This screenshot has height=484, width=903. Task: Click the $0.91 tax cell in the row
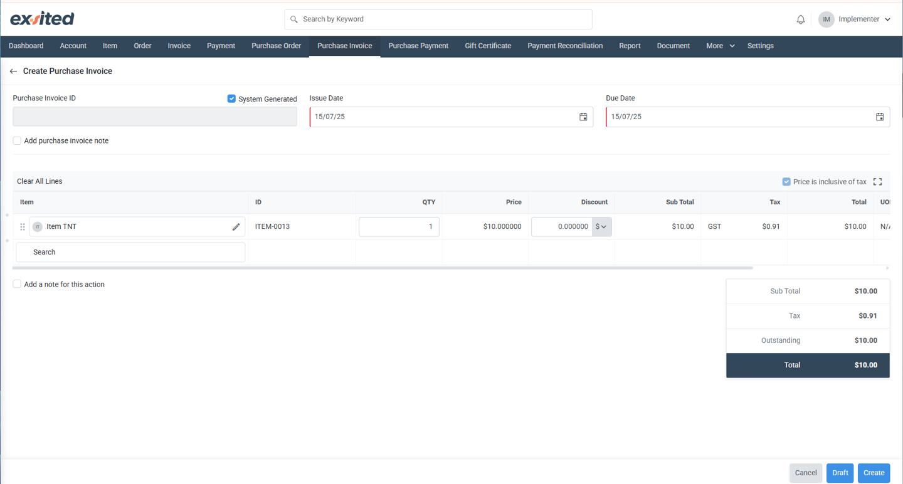click(x=771, y=226)
